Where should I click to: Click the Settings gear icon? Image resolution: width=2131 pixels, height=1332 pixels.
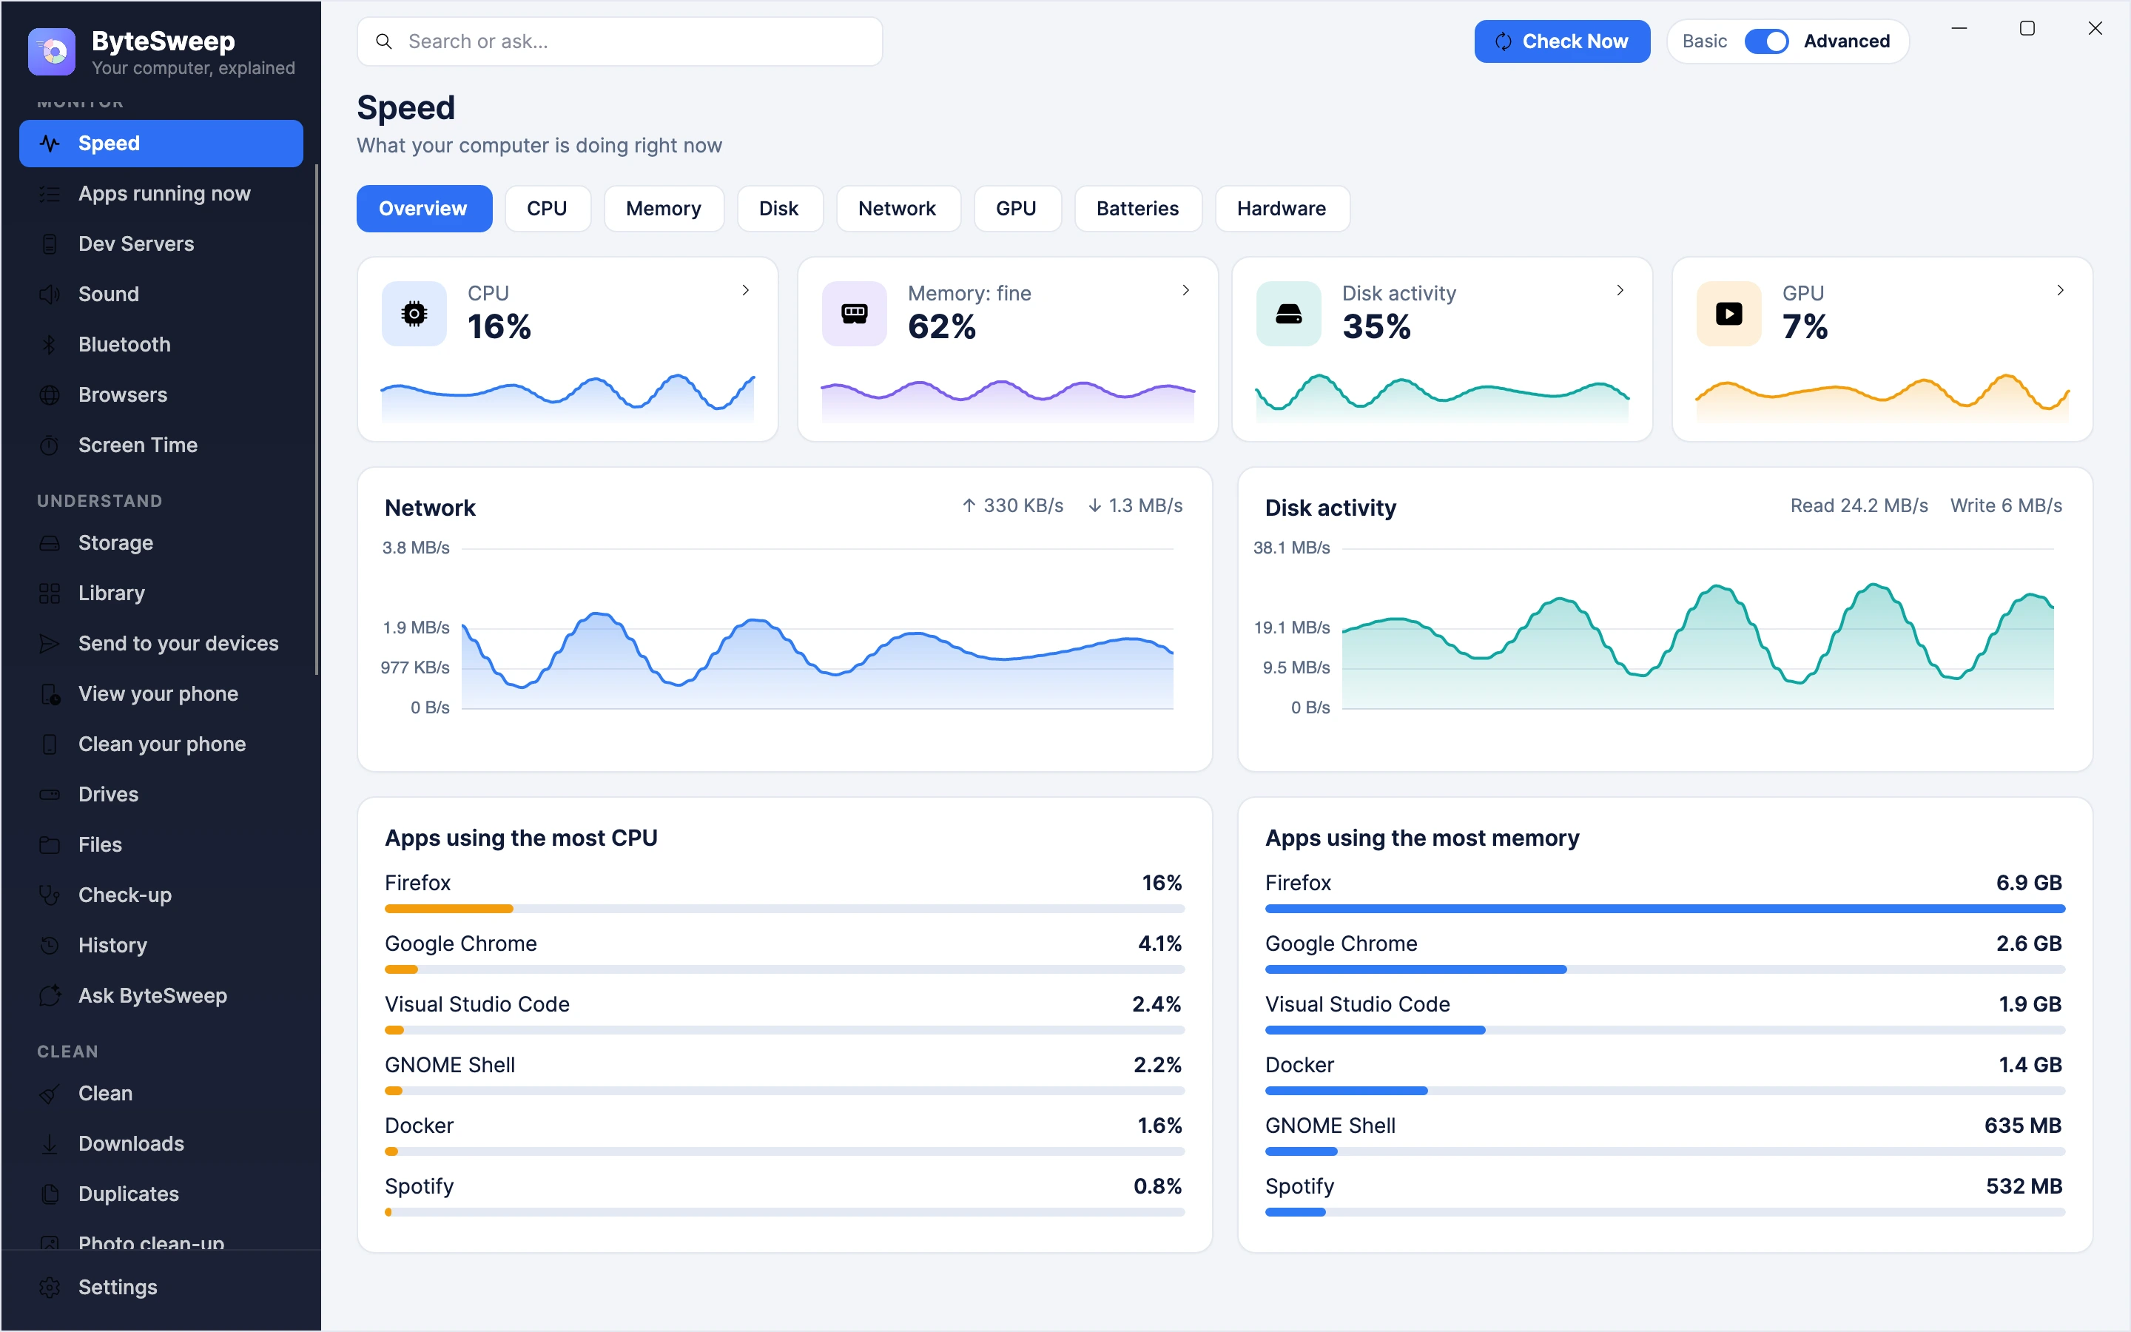click(x=50, y=1287)
